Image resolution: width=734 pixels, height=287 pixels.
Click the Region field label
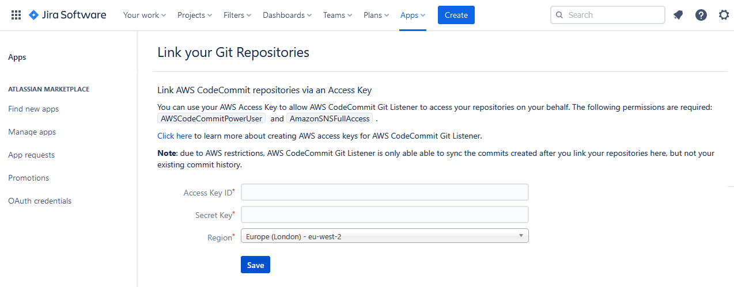221,237
